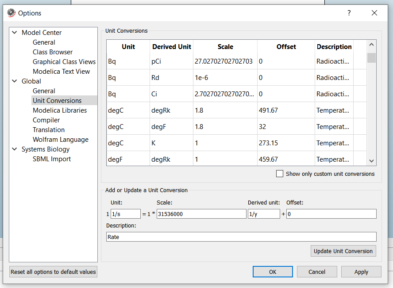Select the 491.67 offset cell
The width and height of the screenshot is (393, 288).
click(286, 110)
